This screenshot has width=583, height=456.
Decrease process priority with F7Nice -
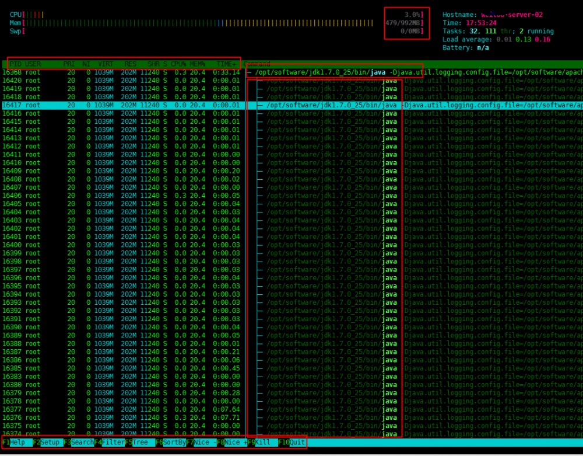[x=201, y=443]
